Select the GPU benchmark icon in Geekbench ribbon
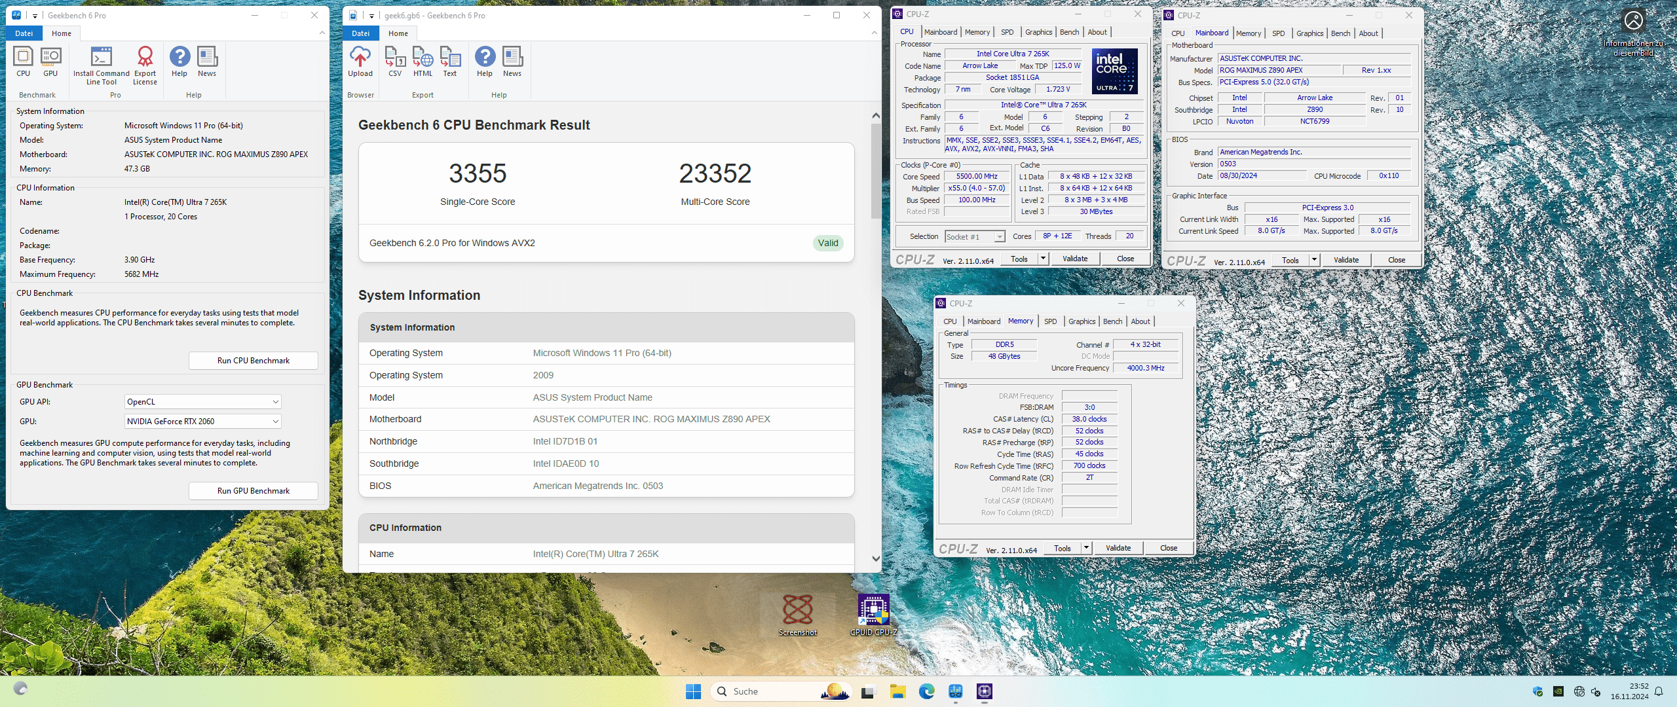This screenshot has width=1677, height=707. (x=50, y=62)
